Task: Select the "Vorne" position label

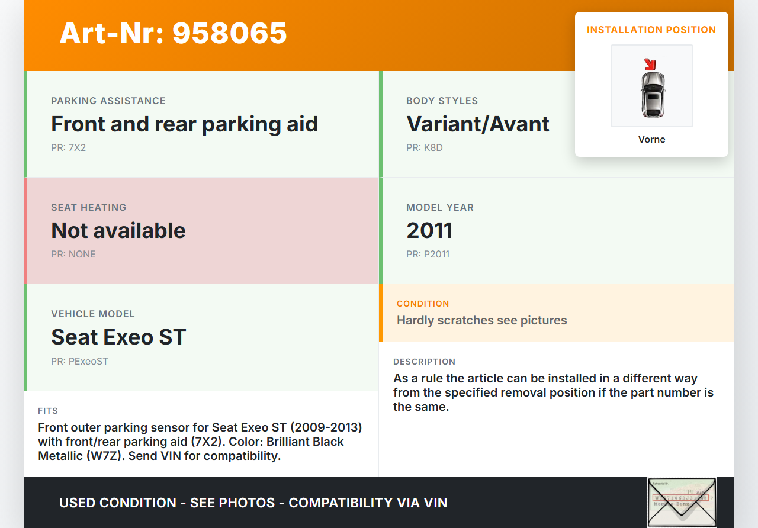Action: click(651, 140)
